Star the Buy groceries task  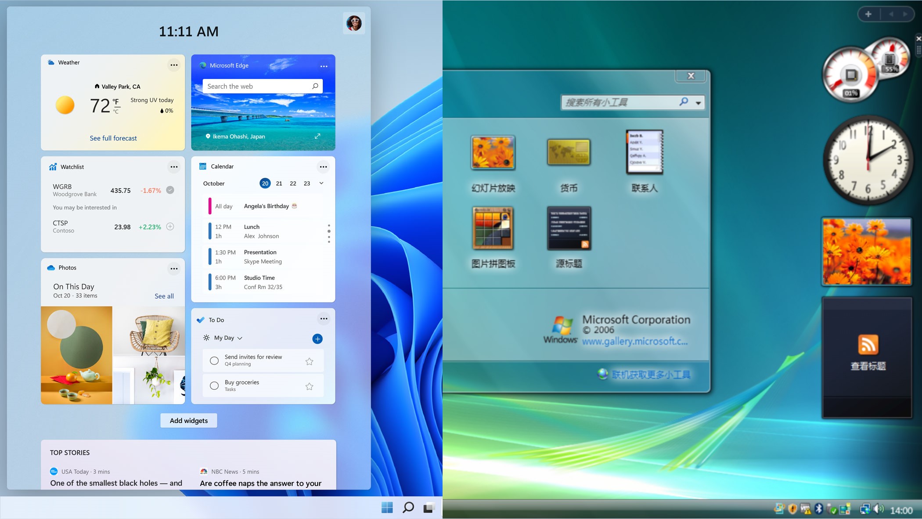(x=309, y=386)
